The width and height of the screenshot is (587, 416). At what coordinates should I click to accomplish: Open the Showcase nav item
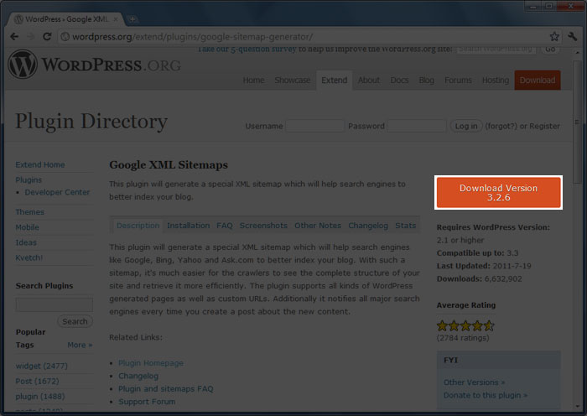coord(293,81)
